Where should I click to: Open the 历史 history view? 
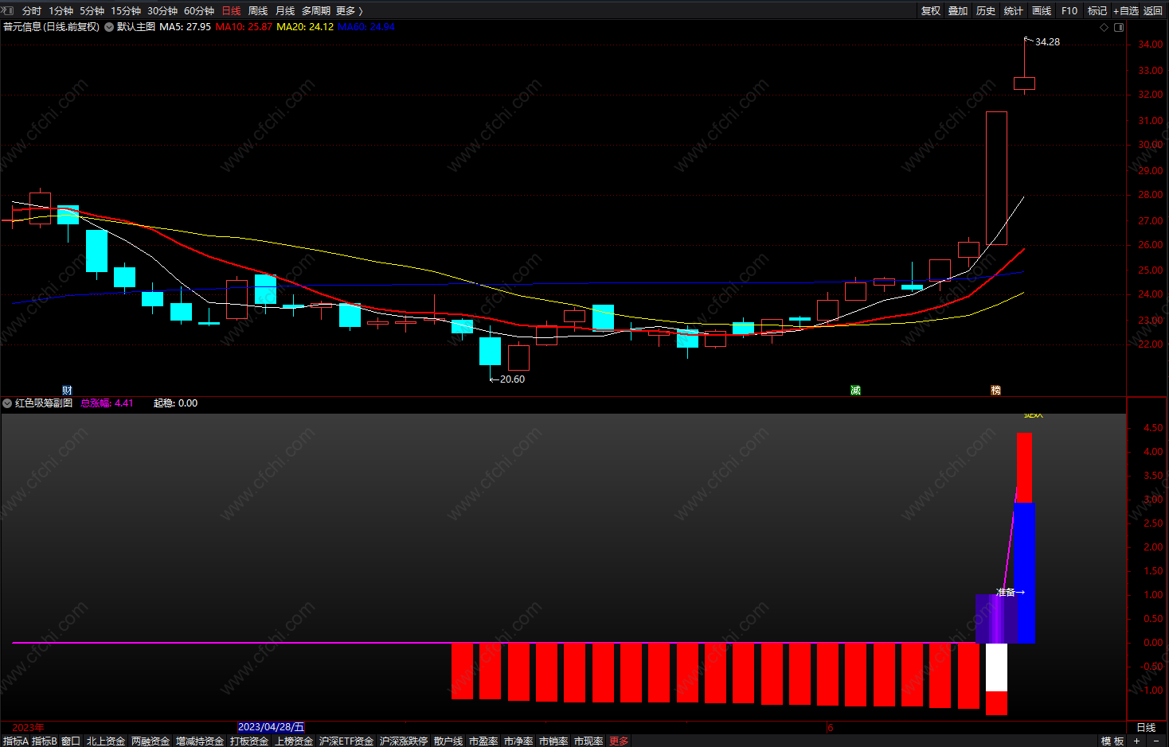click(x=986, y=10)
